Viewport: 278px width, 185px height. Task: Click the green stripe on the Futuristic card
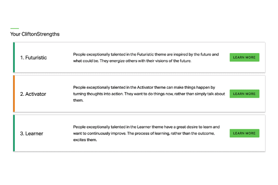(x=14, y=57)
